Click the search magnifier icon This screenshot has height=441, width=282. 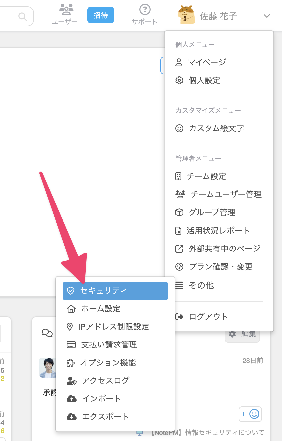click(x=22, y=16)
